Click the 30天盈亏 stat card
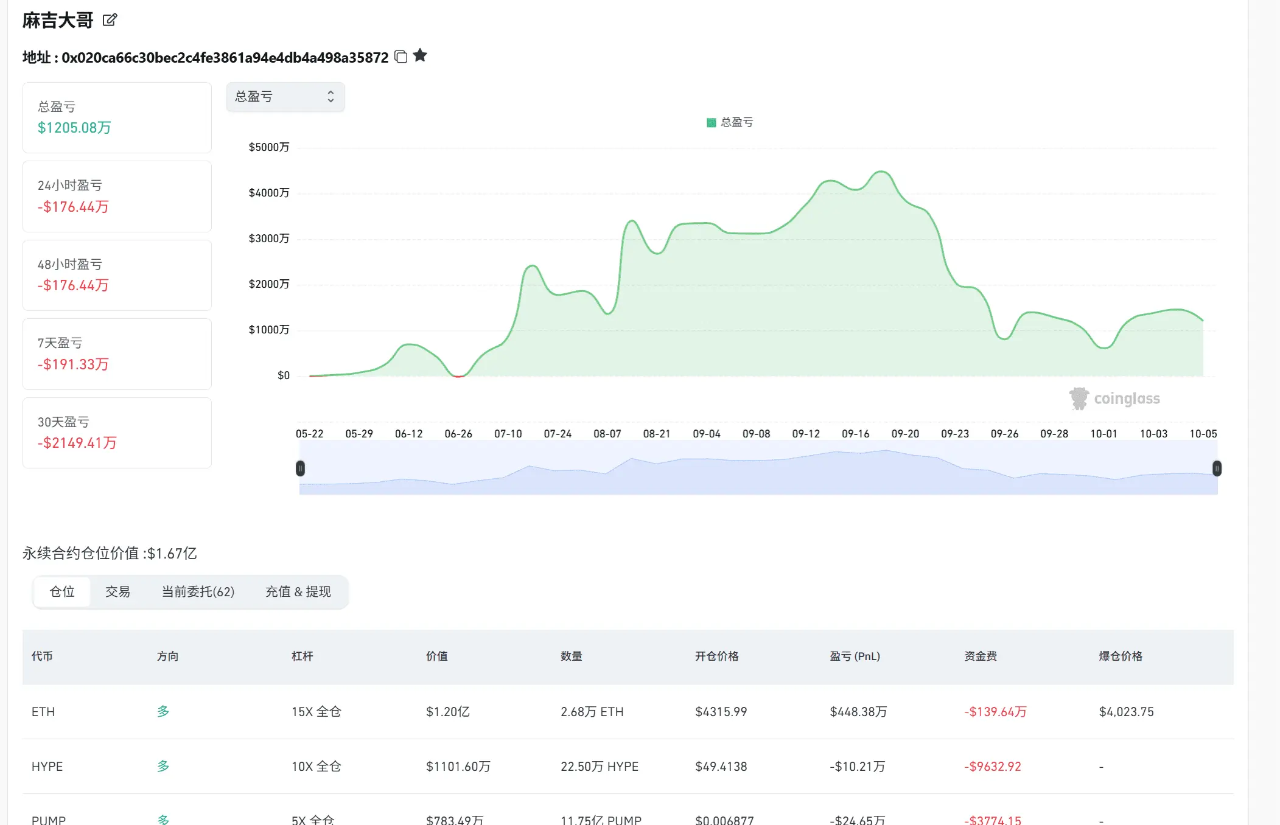The image size is (1280, 825). (x=117, y=433)
